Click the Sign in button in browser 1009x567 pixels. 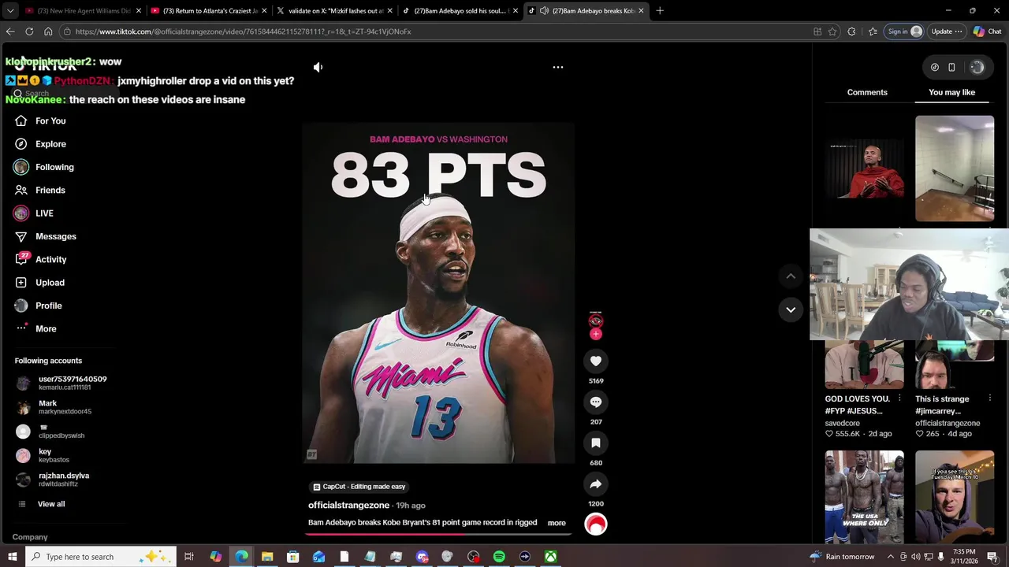pyautogui.click(x=904, y=31)
